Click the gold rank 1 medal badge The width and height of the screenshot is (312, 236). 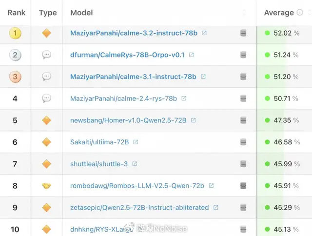tap(15, 33)
